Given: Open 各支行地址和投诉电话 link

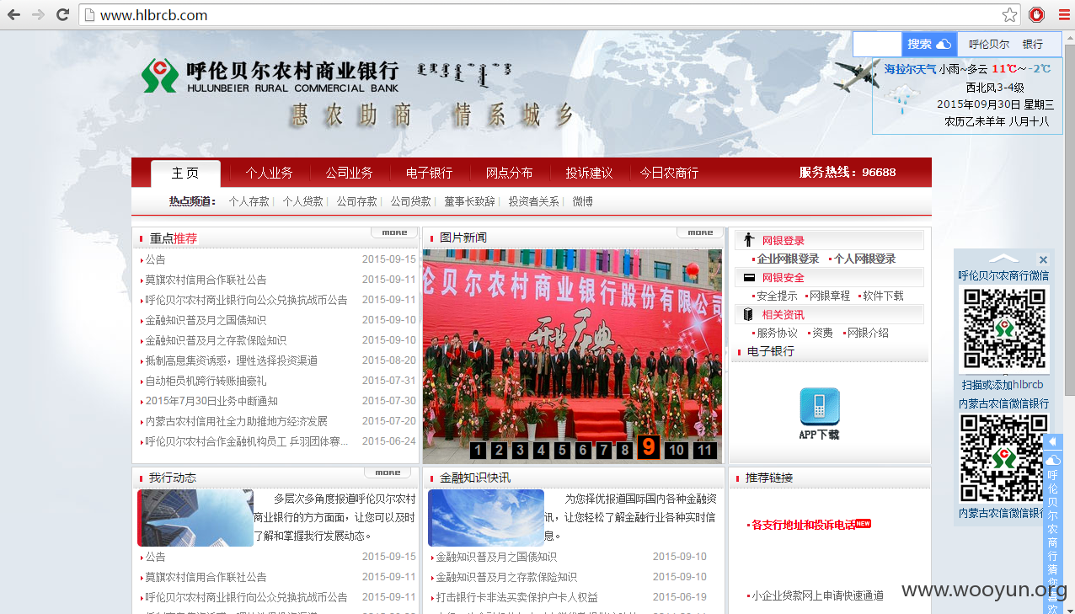Looking at the screenshot, I should [803, 524].
